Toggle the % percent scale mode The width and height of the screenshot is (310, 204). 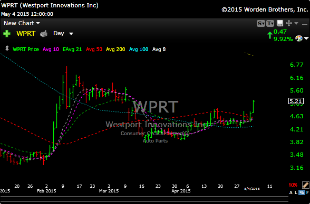[x=302, y=192]
